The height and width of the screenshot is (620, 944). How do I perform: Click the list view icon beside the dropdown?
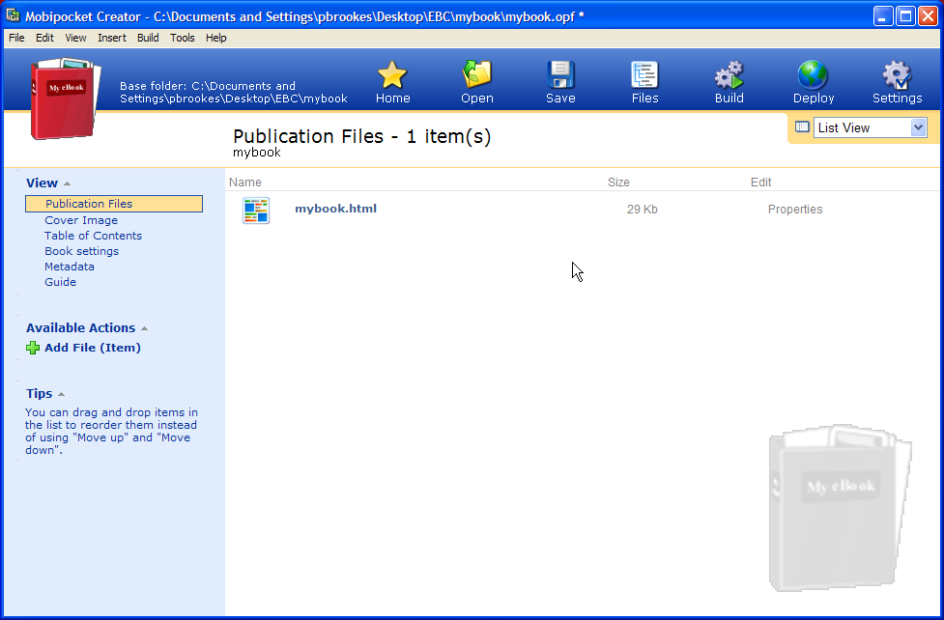coord(802,127)
